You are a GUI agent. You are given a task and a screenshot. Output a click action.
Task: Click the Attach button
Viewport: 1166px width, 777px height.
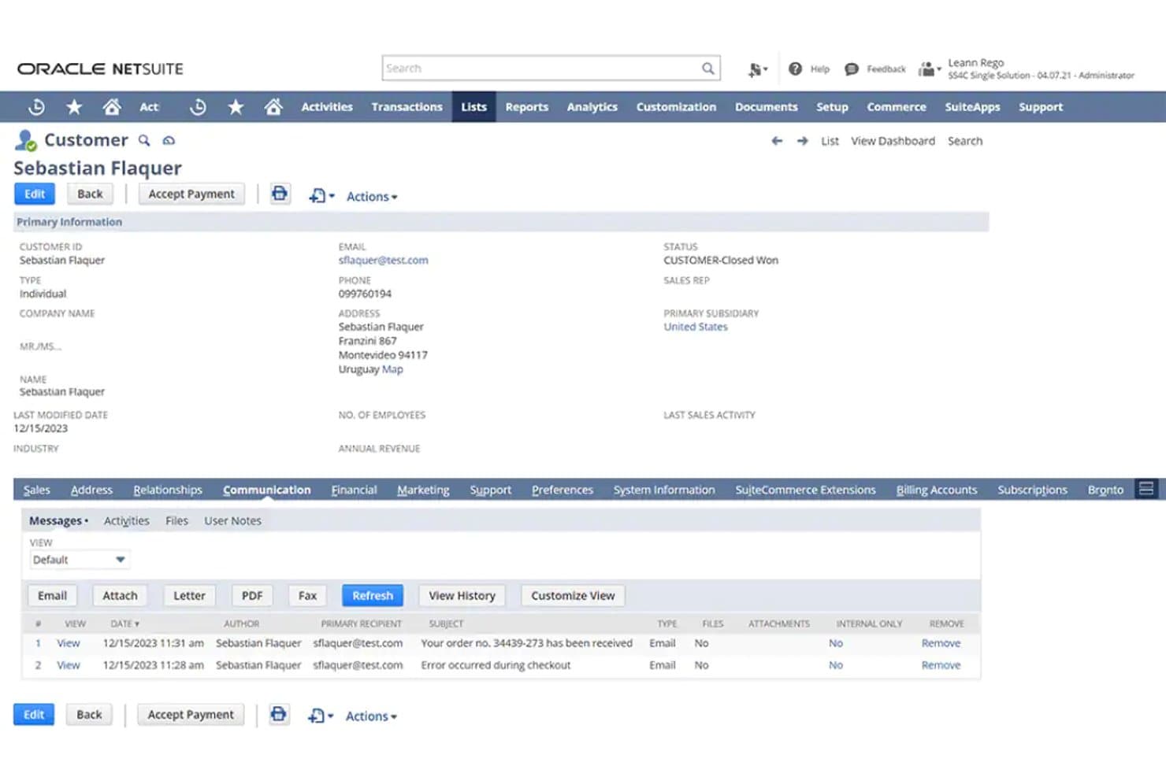pos(120,596)
